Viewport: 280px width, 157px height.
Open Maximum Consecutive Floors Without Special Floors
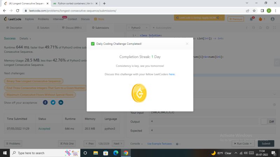[40, 94]
